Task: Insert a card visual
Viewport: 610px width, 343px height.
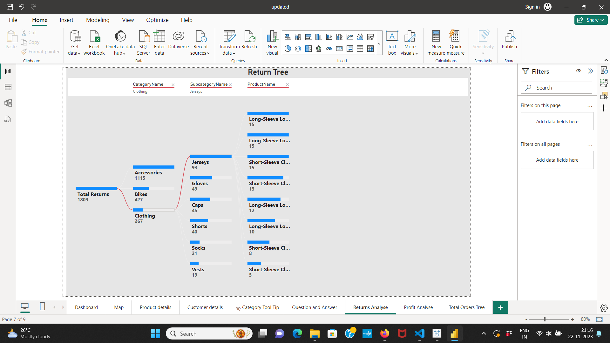Action: [339, 49]
